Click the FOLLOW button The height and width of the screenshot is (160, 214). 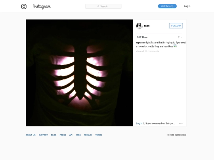pos(176,26)
